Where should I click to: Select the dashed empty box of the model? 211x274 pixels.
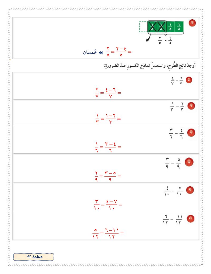(143, 27)
